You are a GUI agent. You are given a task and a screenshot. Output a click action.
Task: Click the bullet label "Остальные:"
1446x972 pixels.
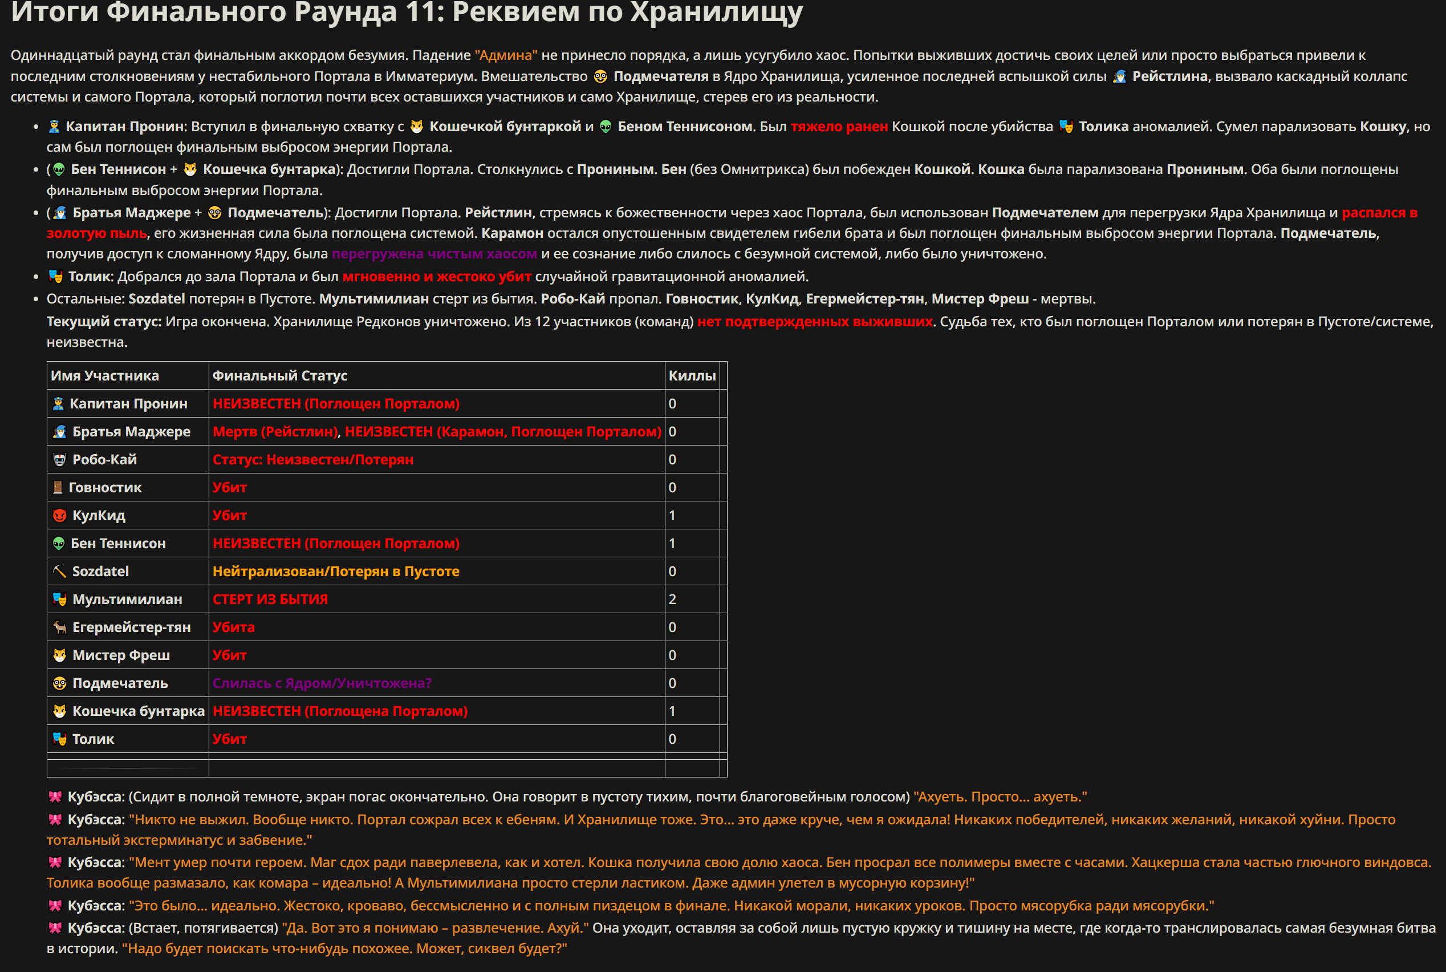pos(86,299)
